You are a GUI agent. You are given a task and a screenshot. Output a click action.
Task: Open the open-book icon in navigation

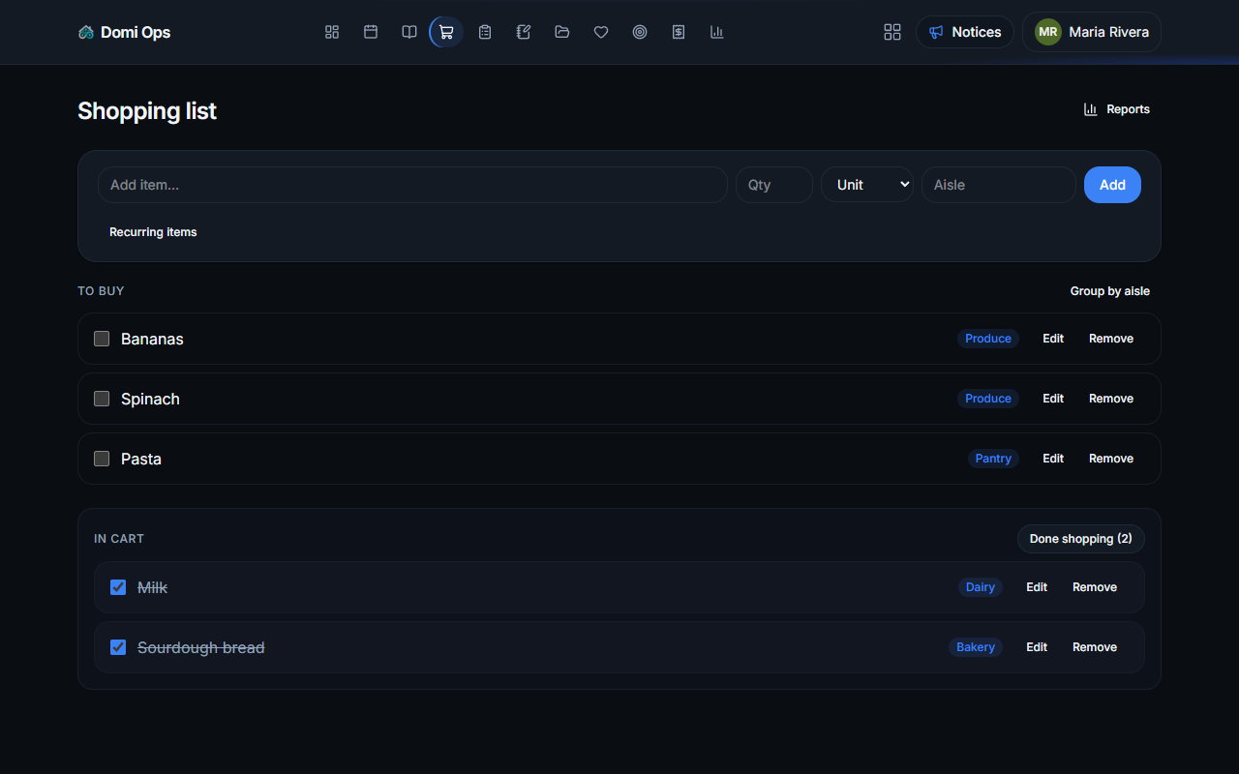tap(409, 32)
